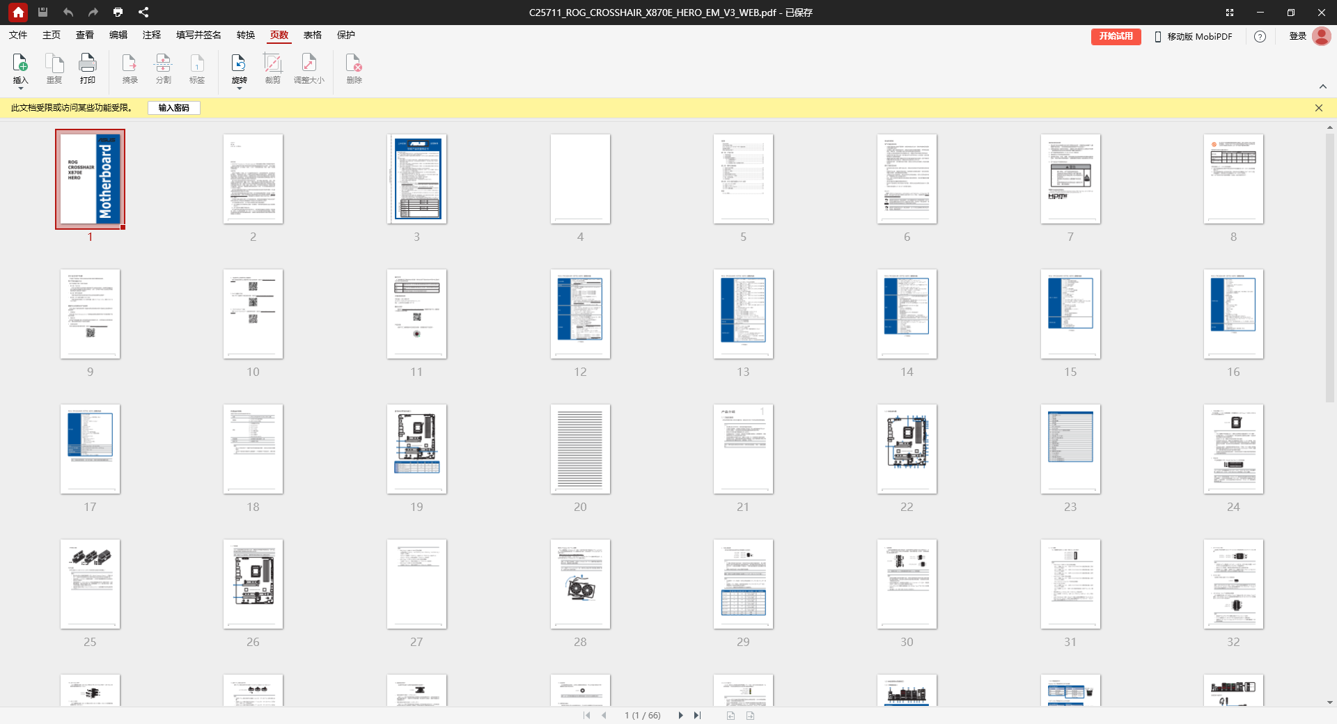The height and width of the screenshot is (724, 1337).
Task: Click the 移动版 MobiPDF link
Action: coord(1194,36)
